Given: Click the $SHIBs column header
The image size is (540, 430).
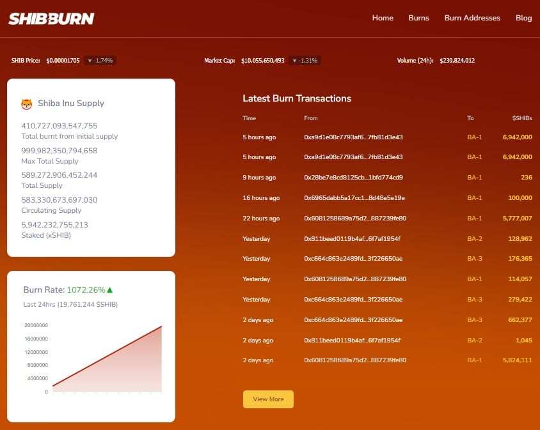Looking at the screenshot, I should pyautogui.click(x=521, y=118).
